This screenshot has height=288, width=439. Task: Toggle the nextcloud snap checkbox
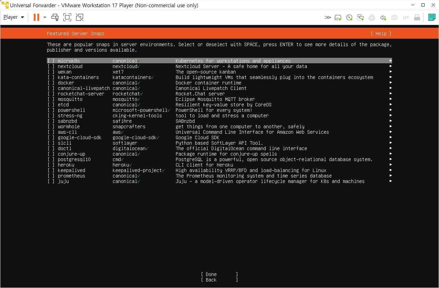click(51, 66)
